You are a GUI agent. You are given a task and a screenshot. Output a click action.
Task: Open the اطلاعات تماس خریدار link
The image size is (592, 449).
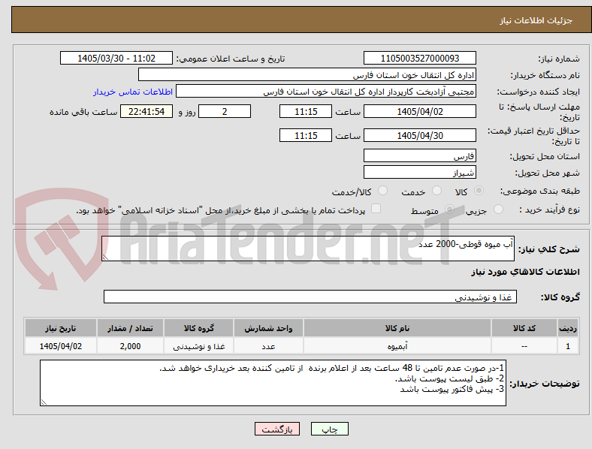coord(133,92)
